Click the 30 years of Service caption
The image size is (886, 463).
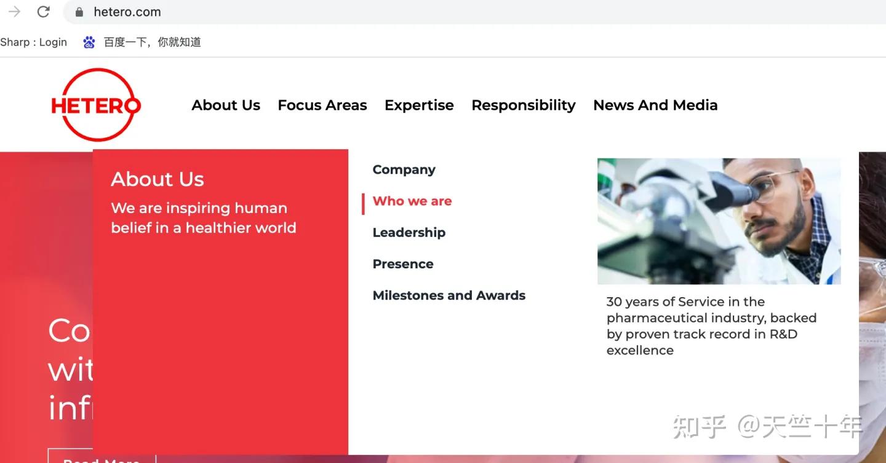(711, 326)
